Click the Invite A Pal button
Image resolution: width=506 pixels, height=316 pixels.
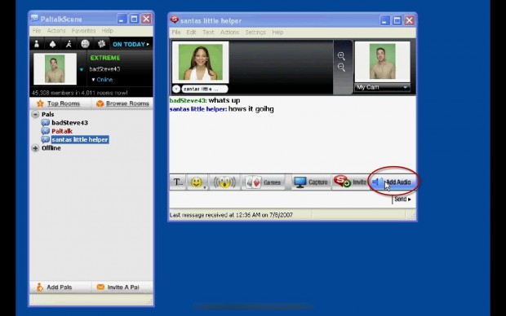pos(122,287)
